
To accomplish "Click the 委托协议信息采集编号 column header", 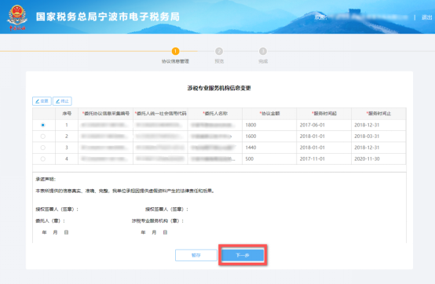I will 106,114.
